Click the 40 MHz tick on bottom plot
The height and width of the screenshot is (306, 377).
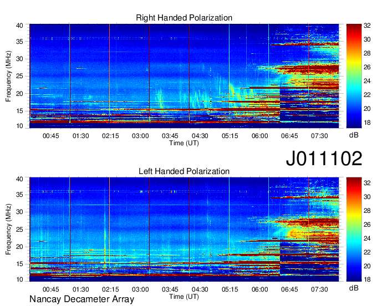click(19, 179)
